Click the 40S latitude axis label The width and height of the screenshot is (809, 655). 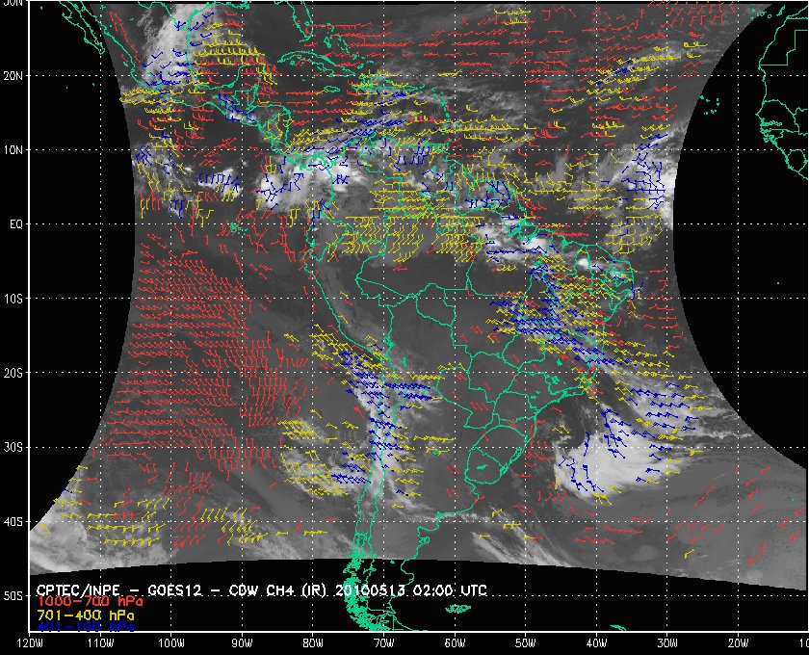13,522
